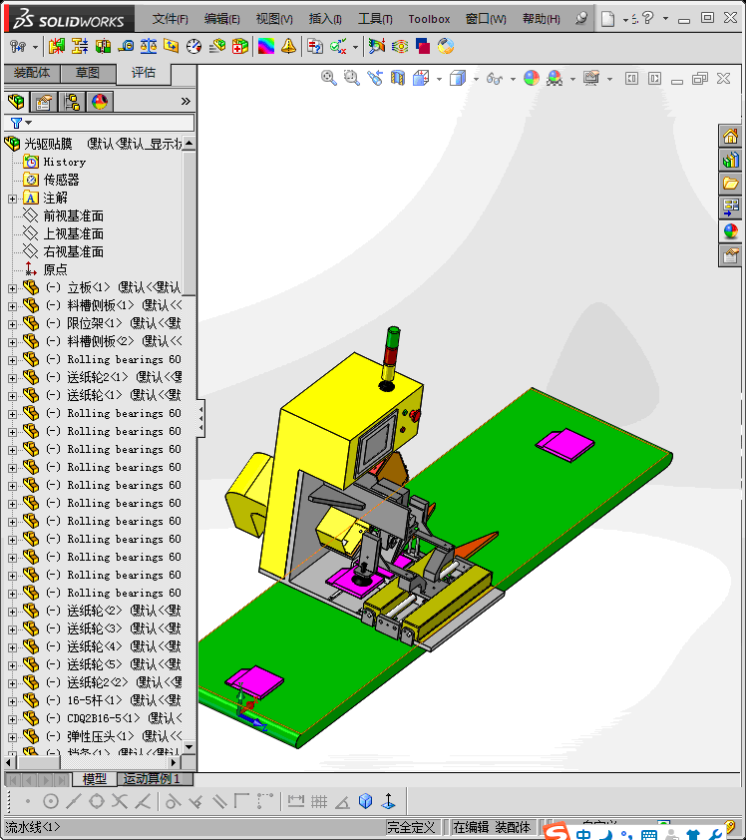Viewport: 746px width, 840px height.
Task: Click Edit Appearance colored sphere icon
Action: [x=532, y=78]
